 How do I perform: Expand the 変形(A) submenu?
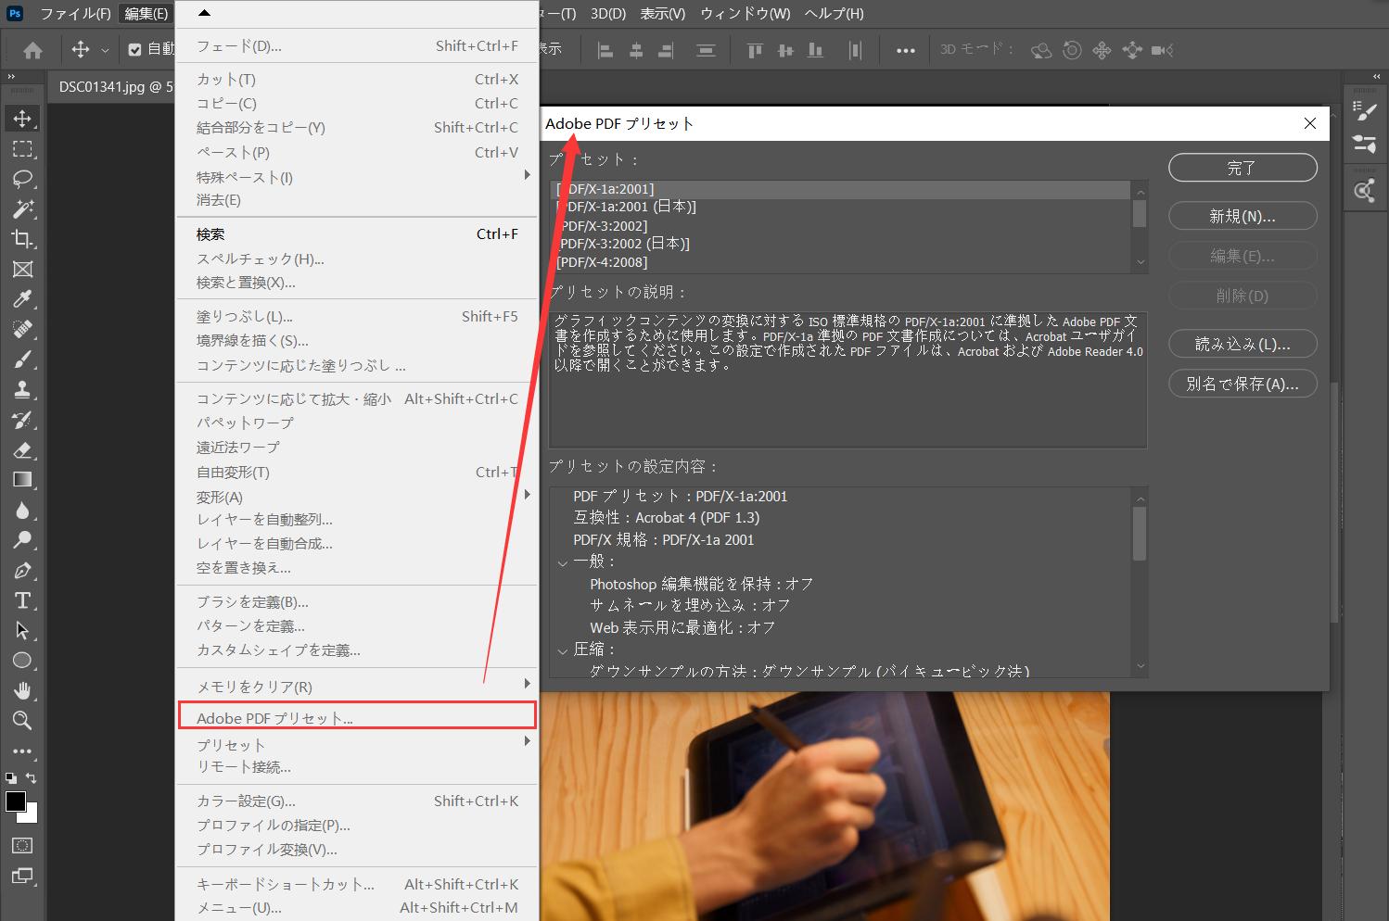[527, 495]
